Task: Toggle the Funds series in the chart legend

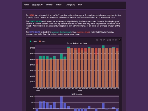Action: [33, 41]
